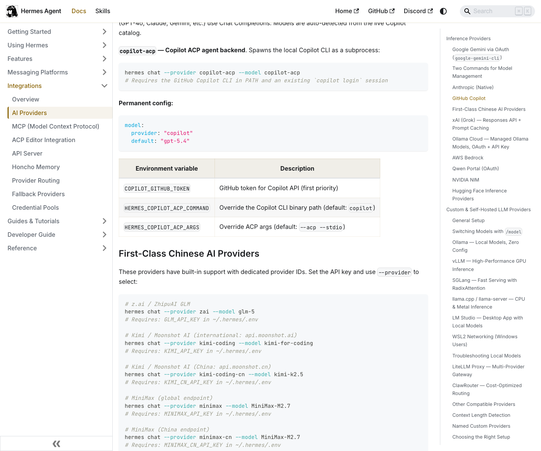
Task: Expand the Getting Started section chevron
Action: (x=104, y=32)
